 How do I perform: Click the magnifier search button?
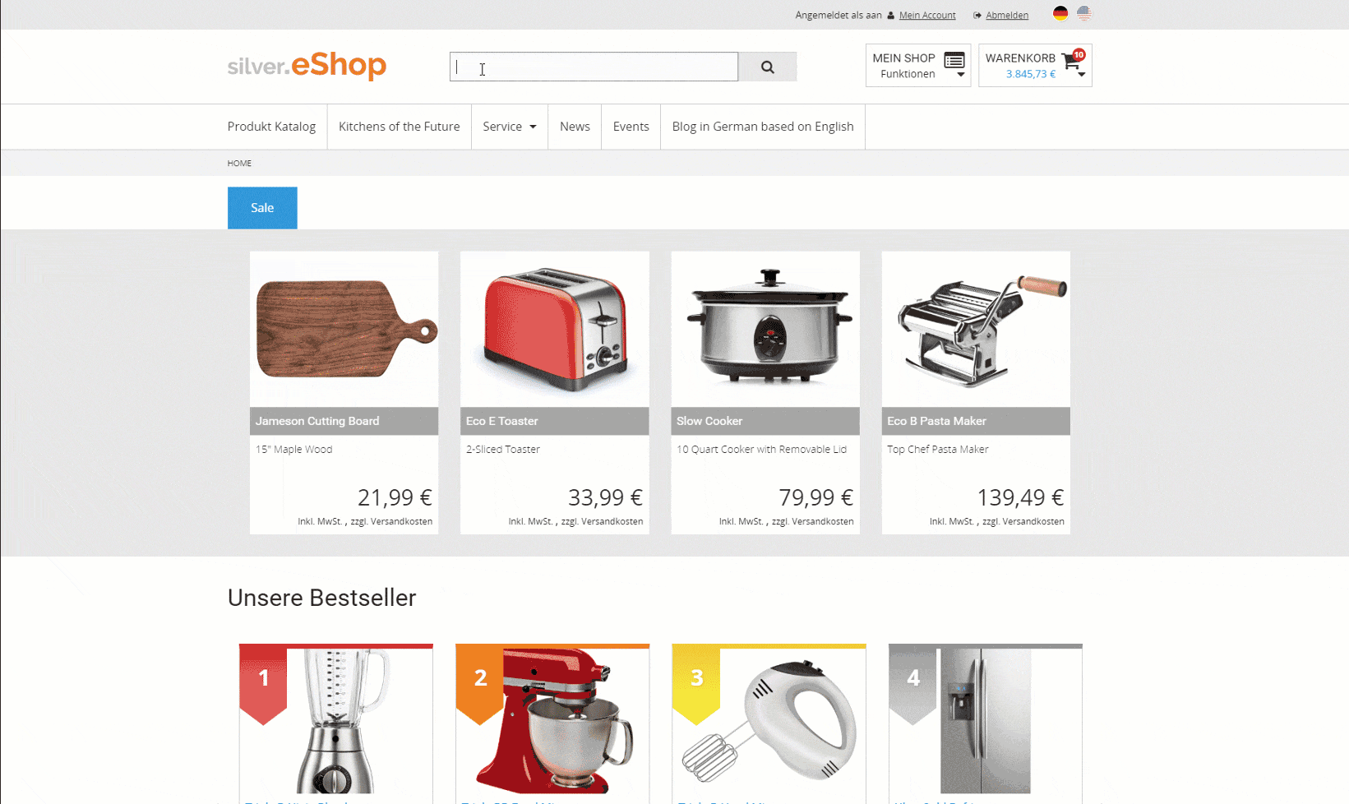[767, 67]
